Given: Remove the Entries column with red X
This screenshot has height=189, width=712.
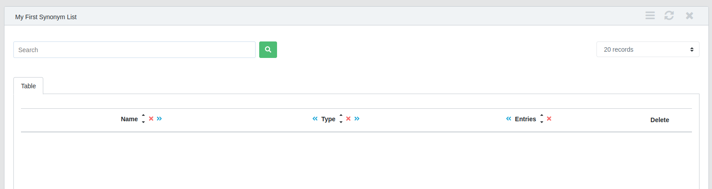Looking at the screenshot, I should coord(549,119).
